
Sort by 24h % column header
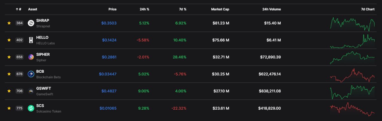coord(145,9)
